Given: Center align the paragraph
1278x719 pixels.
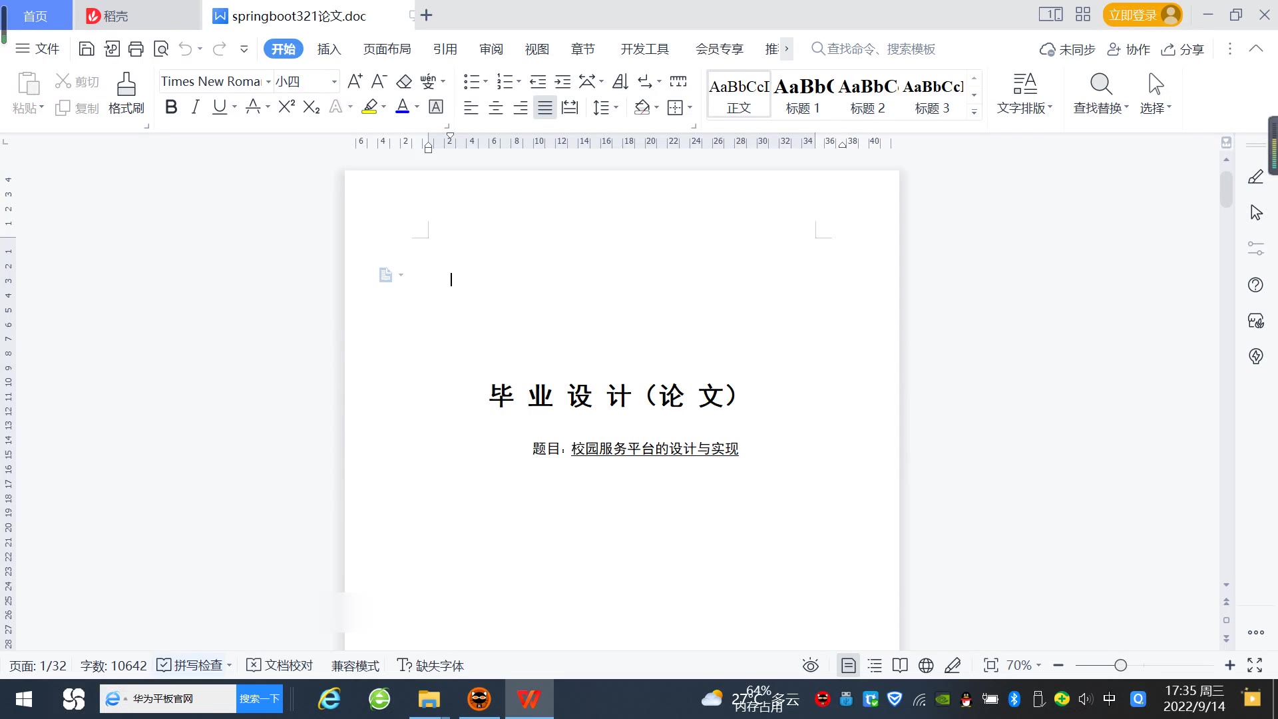Looking at the screenshot, I should 496,107.
